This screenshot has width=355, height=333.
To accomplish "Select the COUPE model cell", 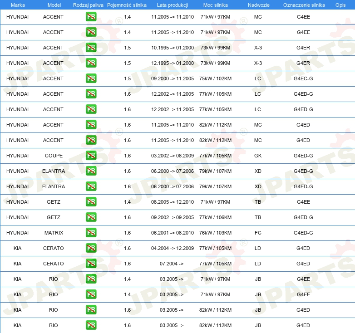I will pos(54,156).
